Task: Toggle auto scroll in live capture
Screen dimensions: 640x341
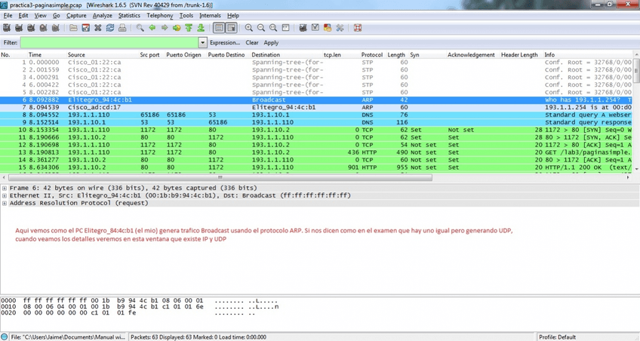Action: coord(231,28)
